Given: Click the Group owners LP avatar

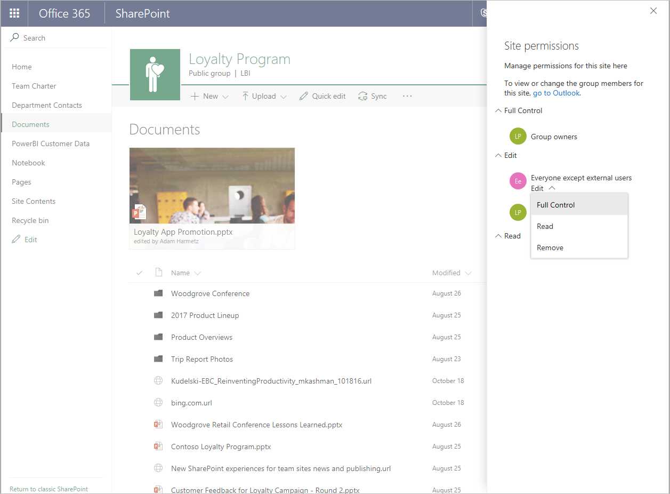Looking at the screenshot, I should pyautogui.click(x=518, y=136).
